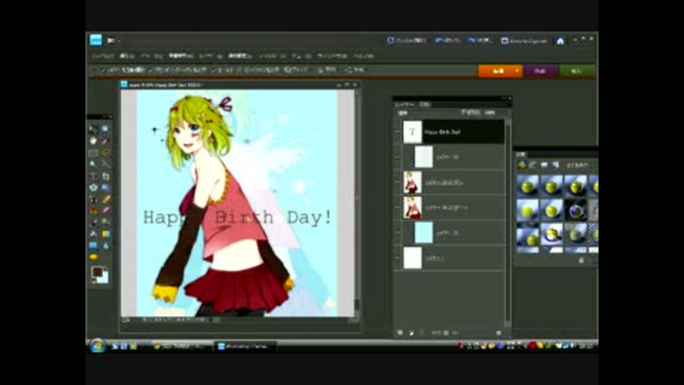
Task: Click the Redo button in top bar
Action: point(480,41)
